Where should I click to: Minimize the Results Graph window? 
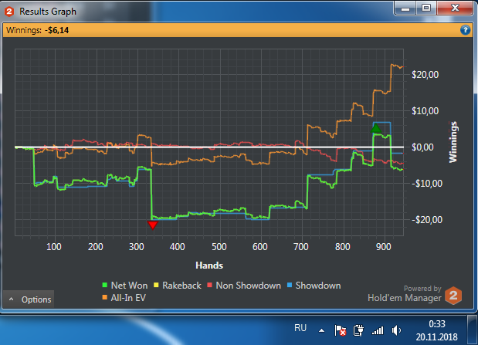click(x=405, y=8)
